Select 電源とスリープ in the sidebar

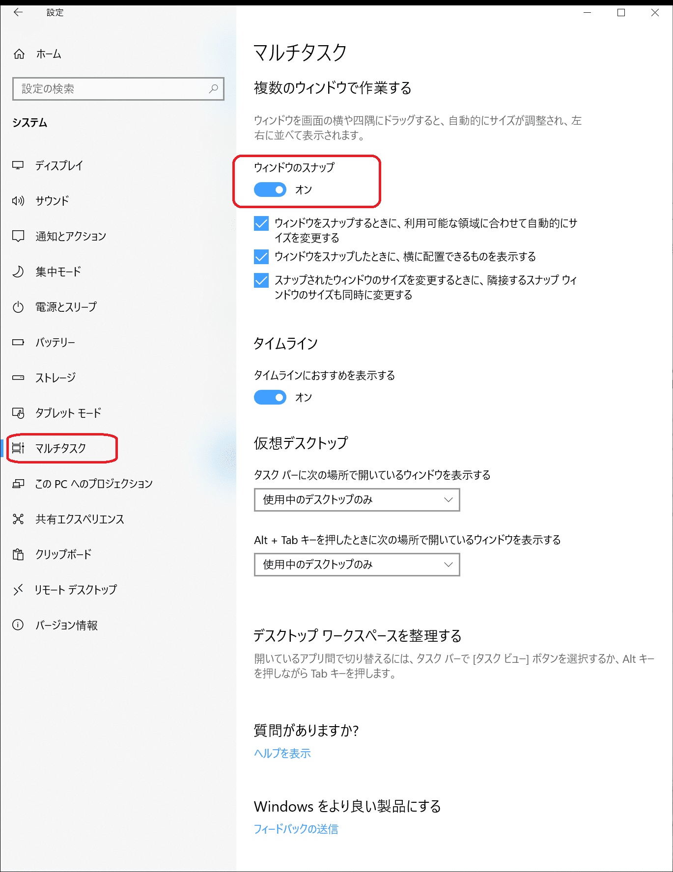click(x=66, y=307)
